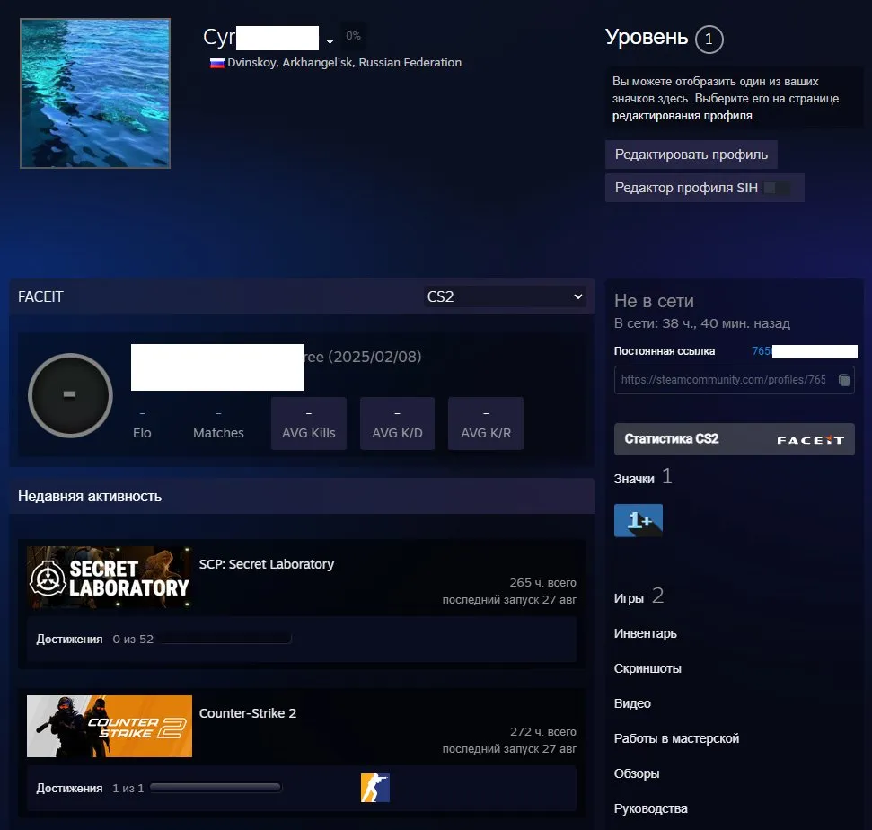Screen dimensions: 872x830
Task: Open the Видео link
Action: click(632, 703)
